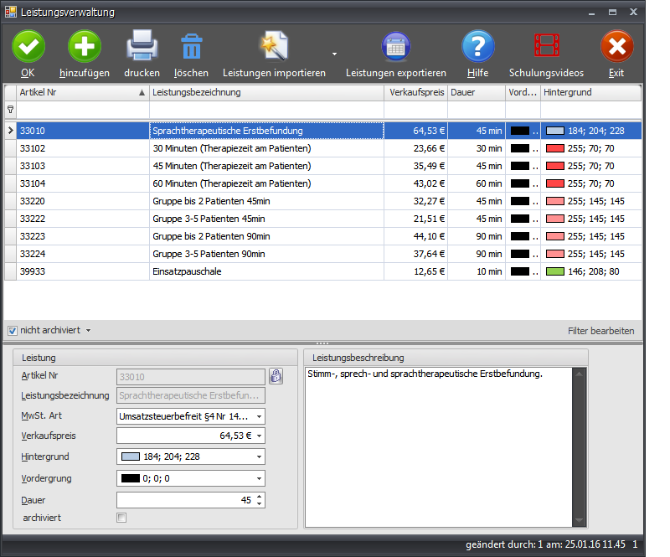The height and width of the screenshot is (557, 670).
Task: Sort by the Leistungsbezeichnung column header
Action: (x=266, y=92)
